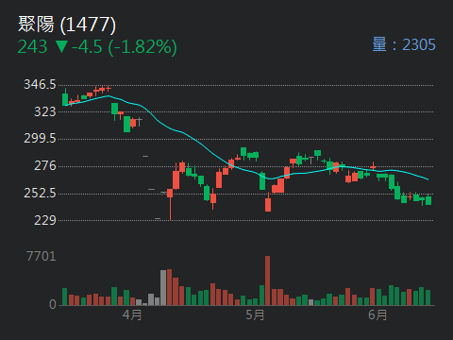Click the 7701 volume axis label
The width and height of the screenshot is (453, 340).
[42, 257]
